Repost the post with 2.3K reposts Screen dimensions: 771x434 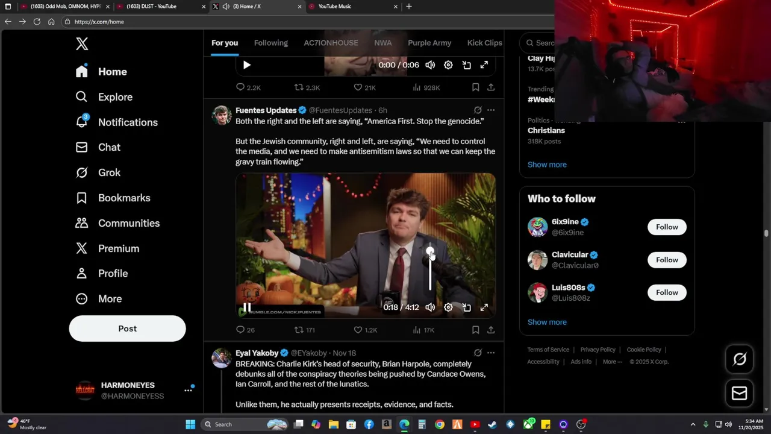tap(307, 87)
